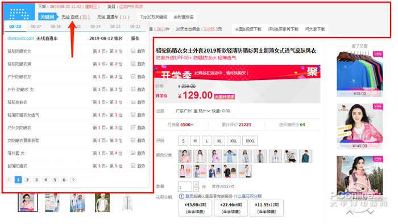The height and width of the screenshot is (224, 398).
Task: Expand the 骆驼皮肤衣 row plus icon
Action: pos(132,102)
